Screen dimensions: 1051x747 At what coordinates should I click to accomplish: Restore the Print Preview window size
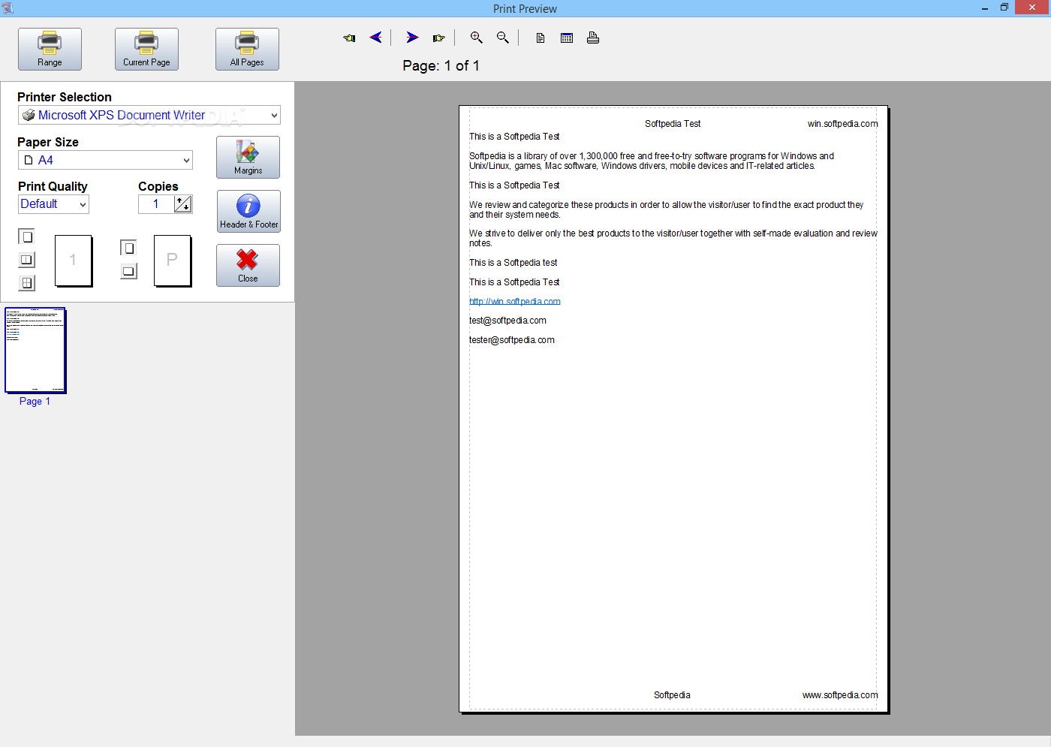(1004, 8)
